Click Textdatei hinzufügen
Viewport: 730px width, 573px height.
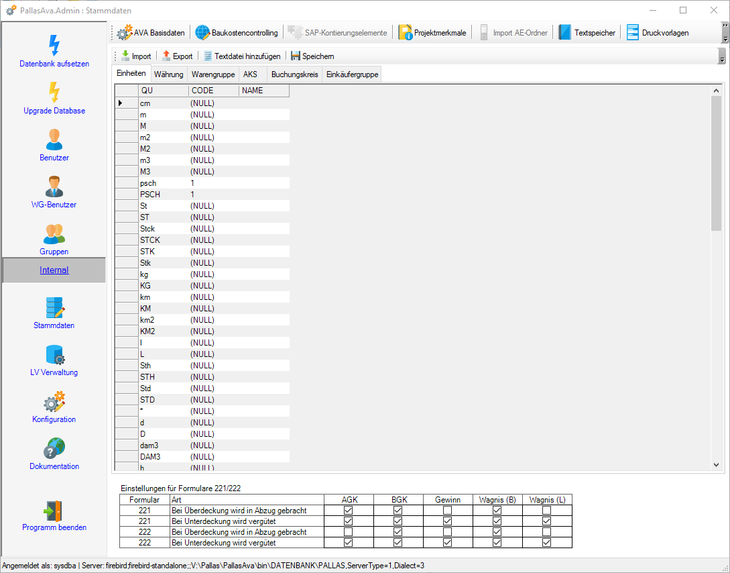point(242,56)
